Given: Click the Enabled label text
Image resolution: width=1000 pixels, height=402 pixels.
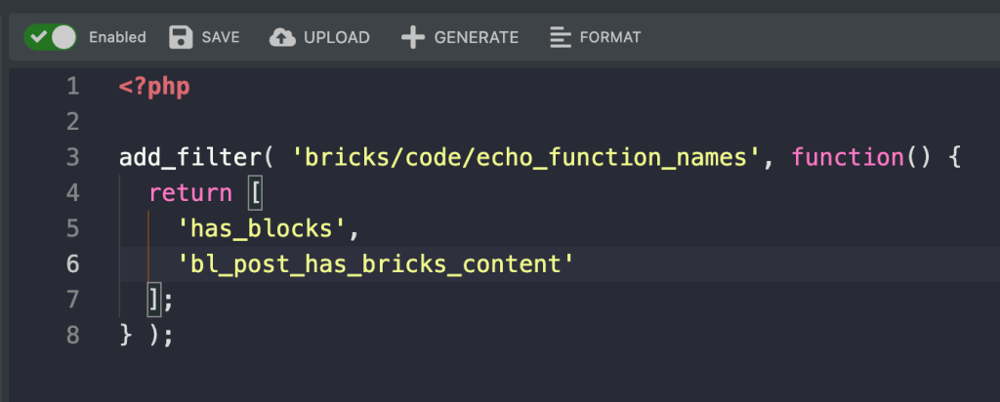Looking at the screenshot, I should 117,37.
